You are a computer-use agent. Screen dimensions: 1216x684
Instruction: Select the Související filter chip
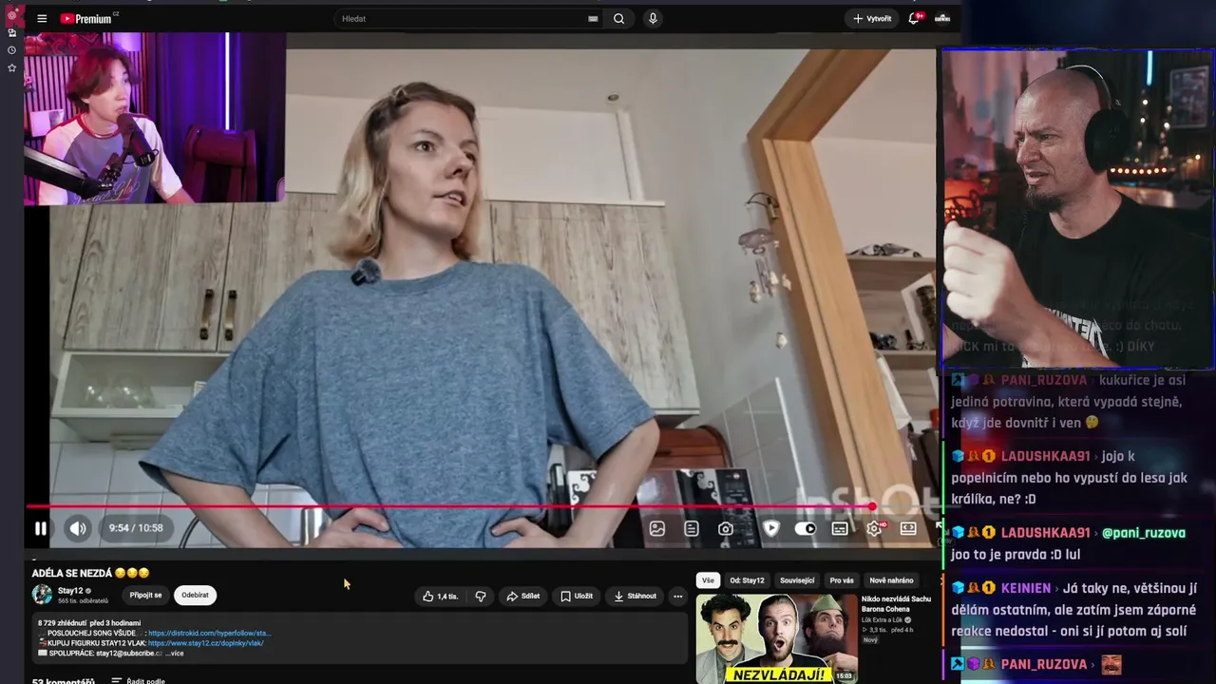click(797, 580)
